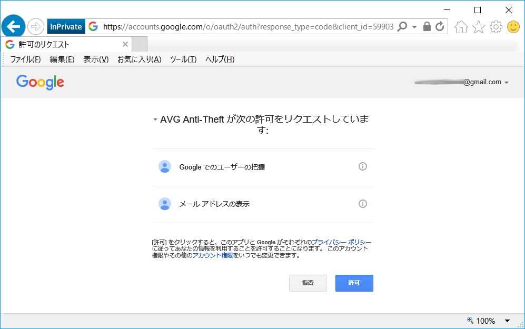Open the address bar autocomplete dropdown arrow
This screenshot has width=525, height=329.
pyautogui.click(x=414, y=27)
